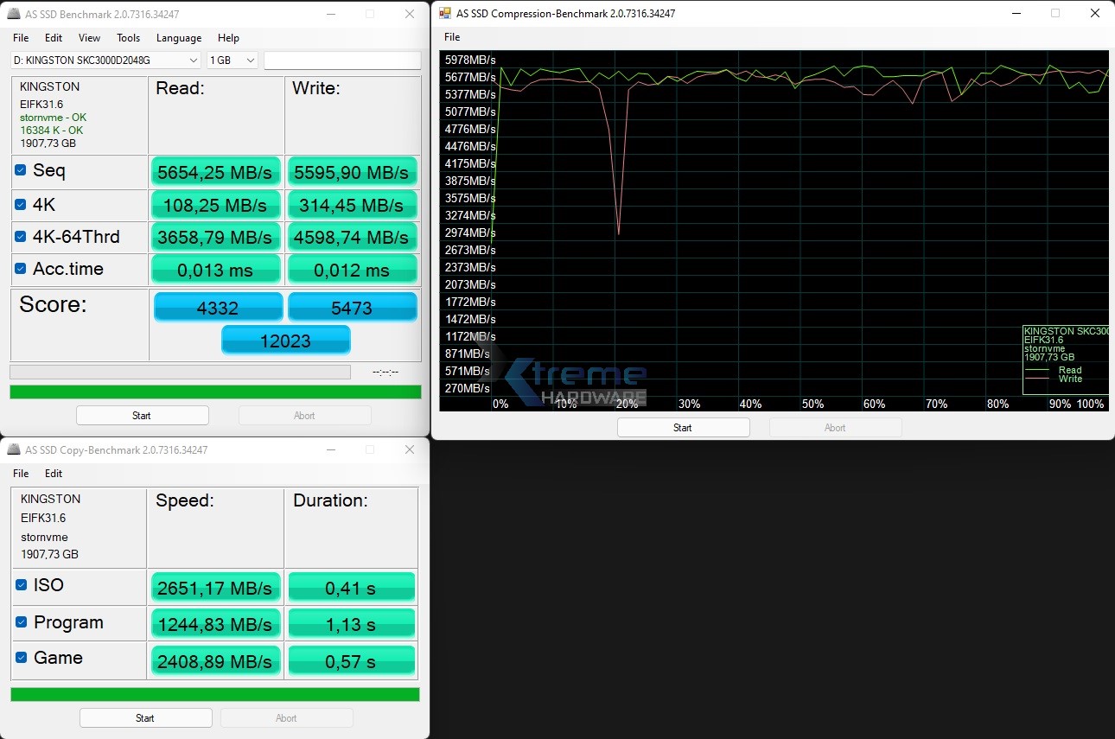Screen dimensions: 1115x739
Task: Close the AS SSD Benchmark main window
Action: coord(410,15)
